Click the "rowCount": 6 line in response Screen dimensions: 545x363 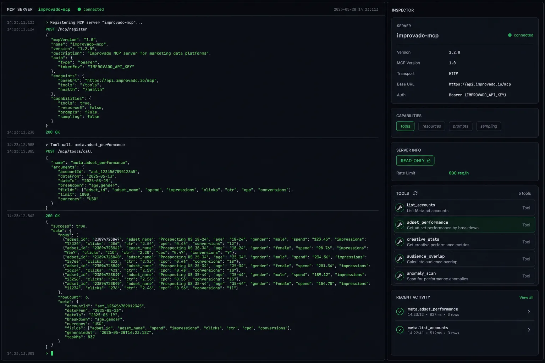74,297
